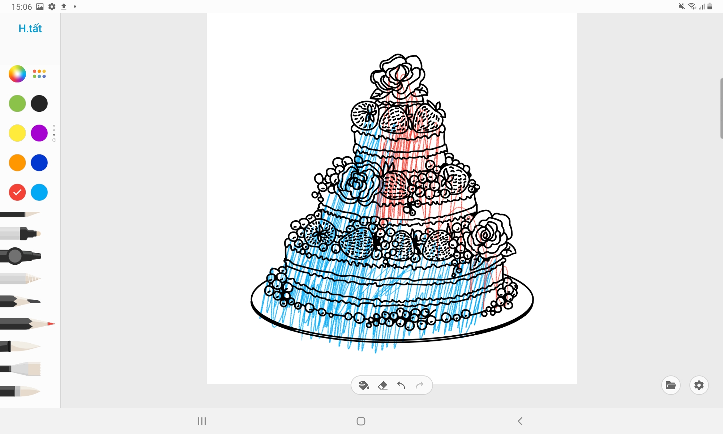Screen dimensions: 723x434
Task: Tap the Android back button
Action: pyautogui.click(x=520, y=421)
